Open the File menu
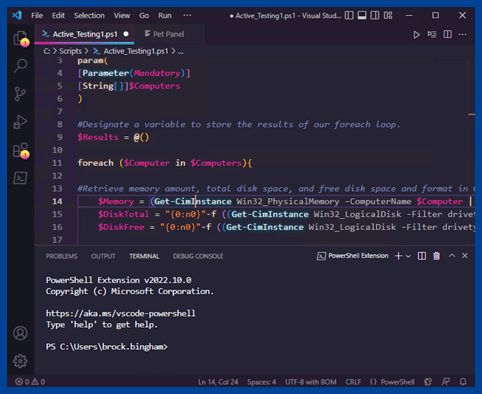 pyautogui.click(x=37, y=15)
